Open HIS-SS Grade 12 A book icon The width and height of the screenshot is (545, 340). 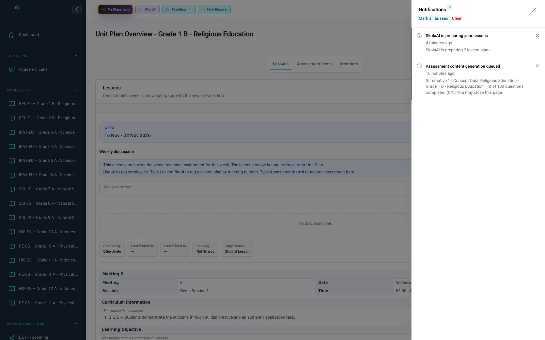[x=12, y=289]
